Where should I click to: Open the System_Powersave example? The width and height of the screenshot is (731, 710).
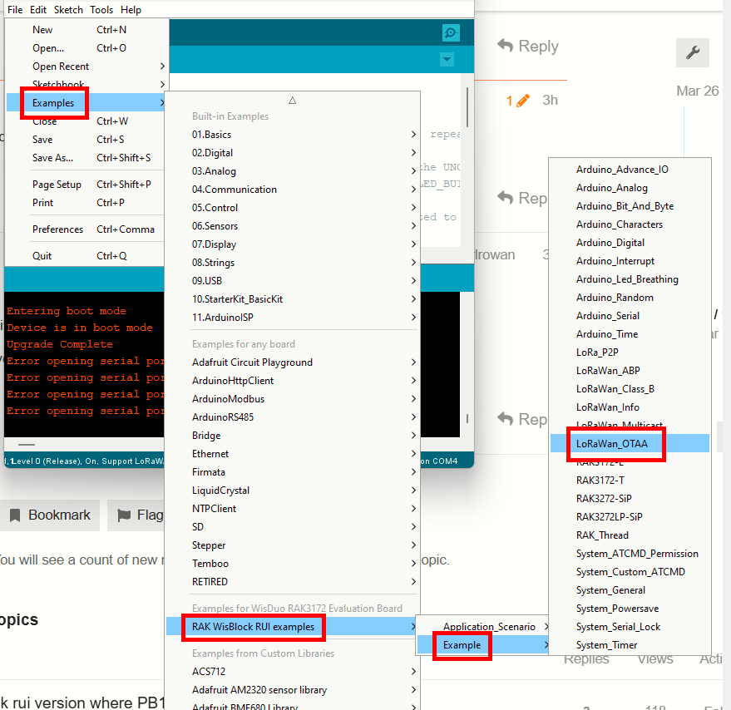click(x=616, y=609)
